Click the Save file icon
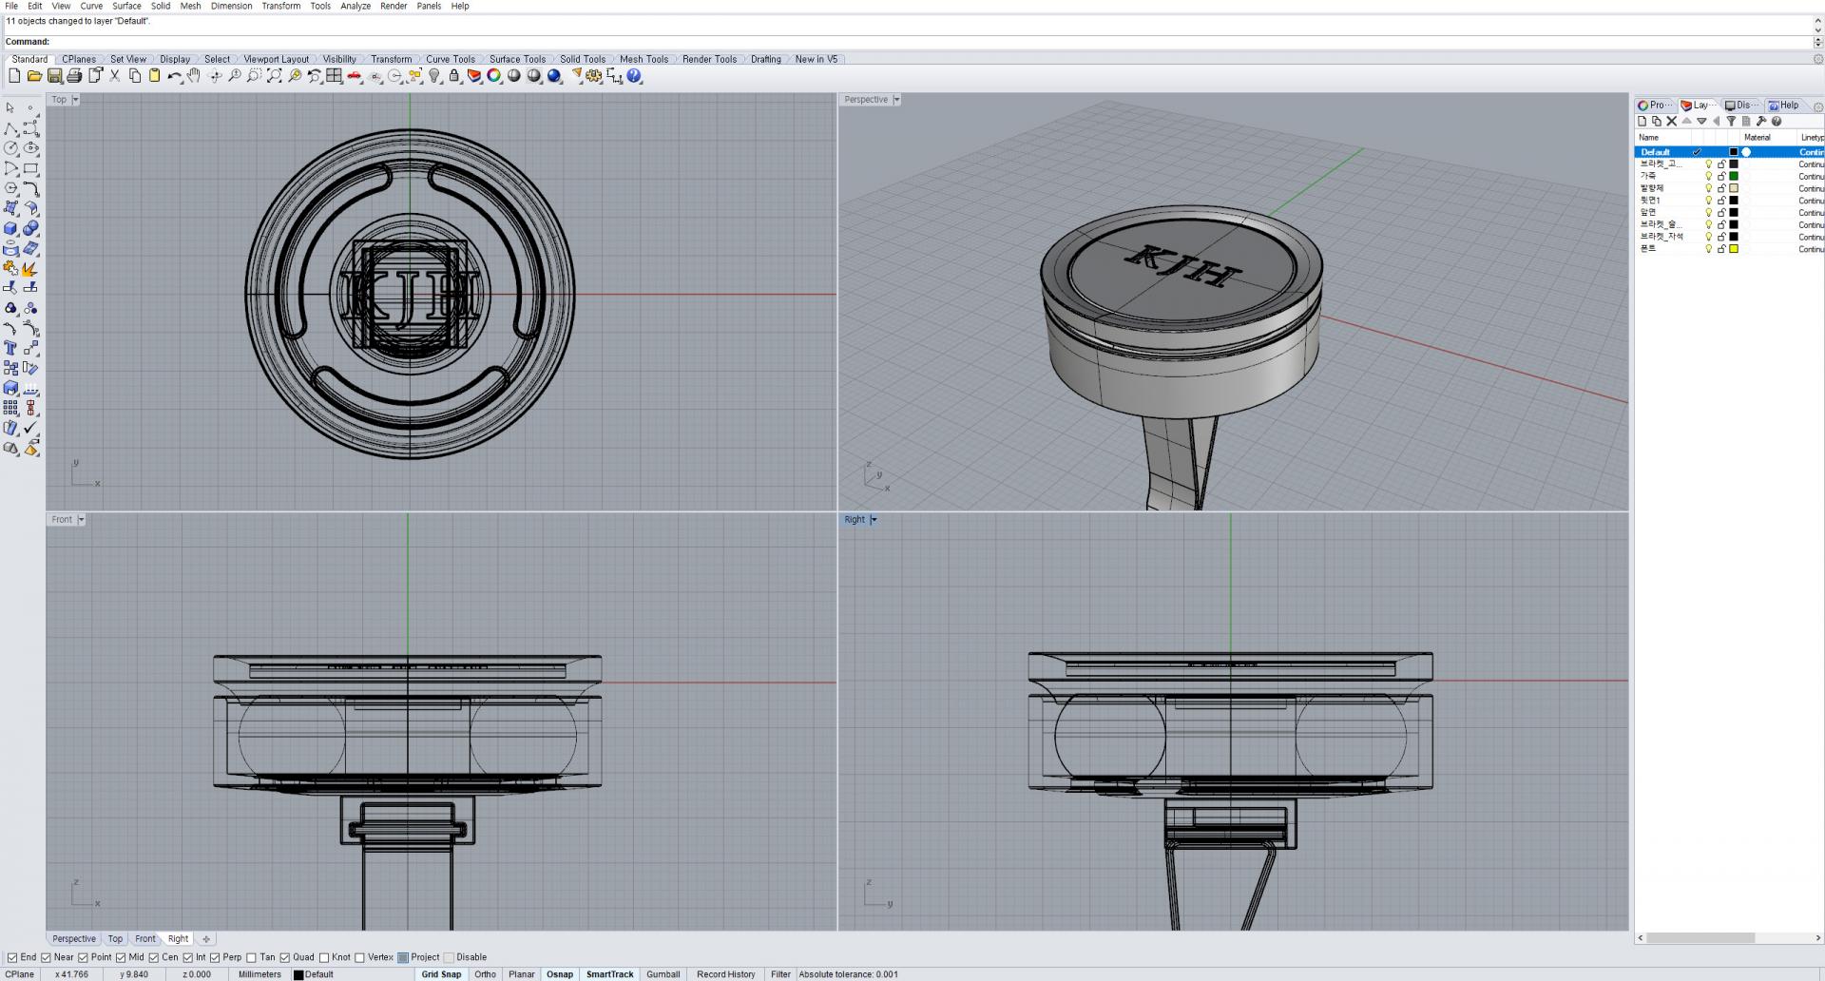Screen dimensions: 1825x981 click(x=54, y=76)
